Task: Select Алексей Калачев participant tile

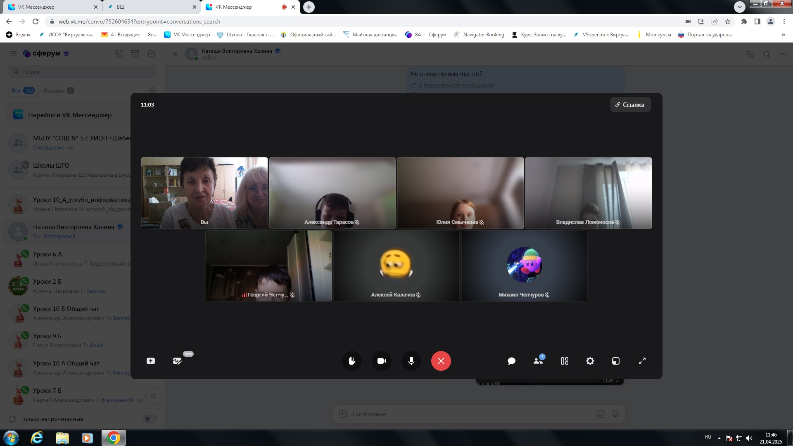Action: pyautogui.click(x=396, y=266)
